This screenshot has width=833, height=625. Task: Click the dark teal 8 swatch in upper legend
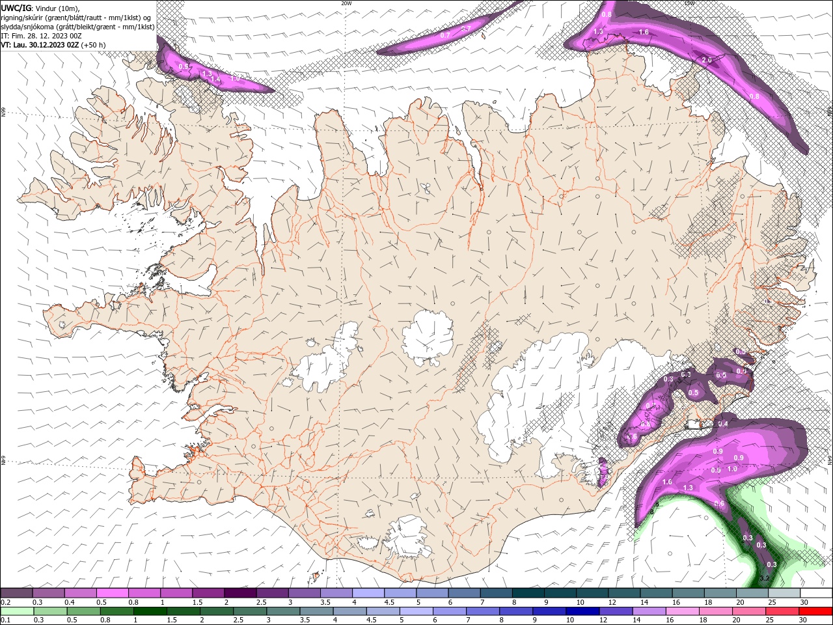pyautogui.click(x=528, y=593)
